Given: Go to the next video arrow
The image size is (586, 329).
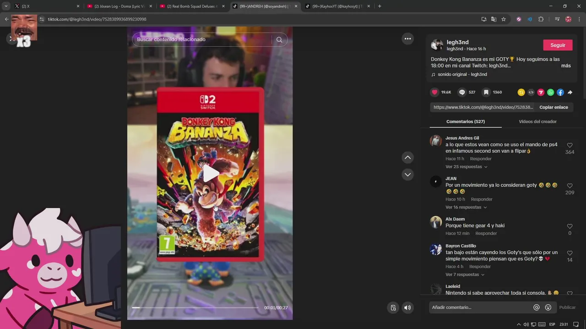Looking at the screenshot, I should (407, 175).
